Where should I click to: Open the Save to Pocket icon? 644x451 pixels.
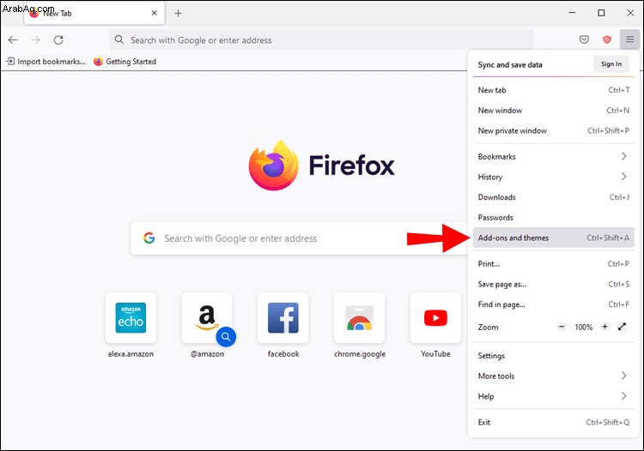584,39
